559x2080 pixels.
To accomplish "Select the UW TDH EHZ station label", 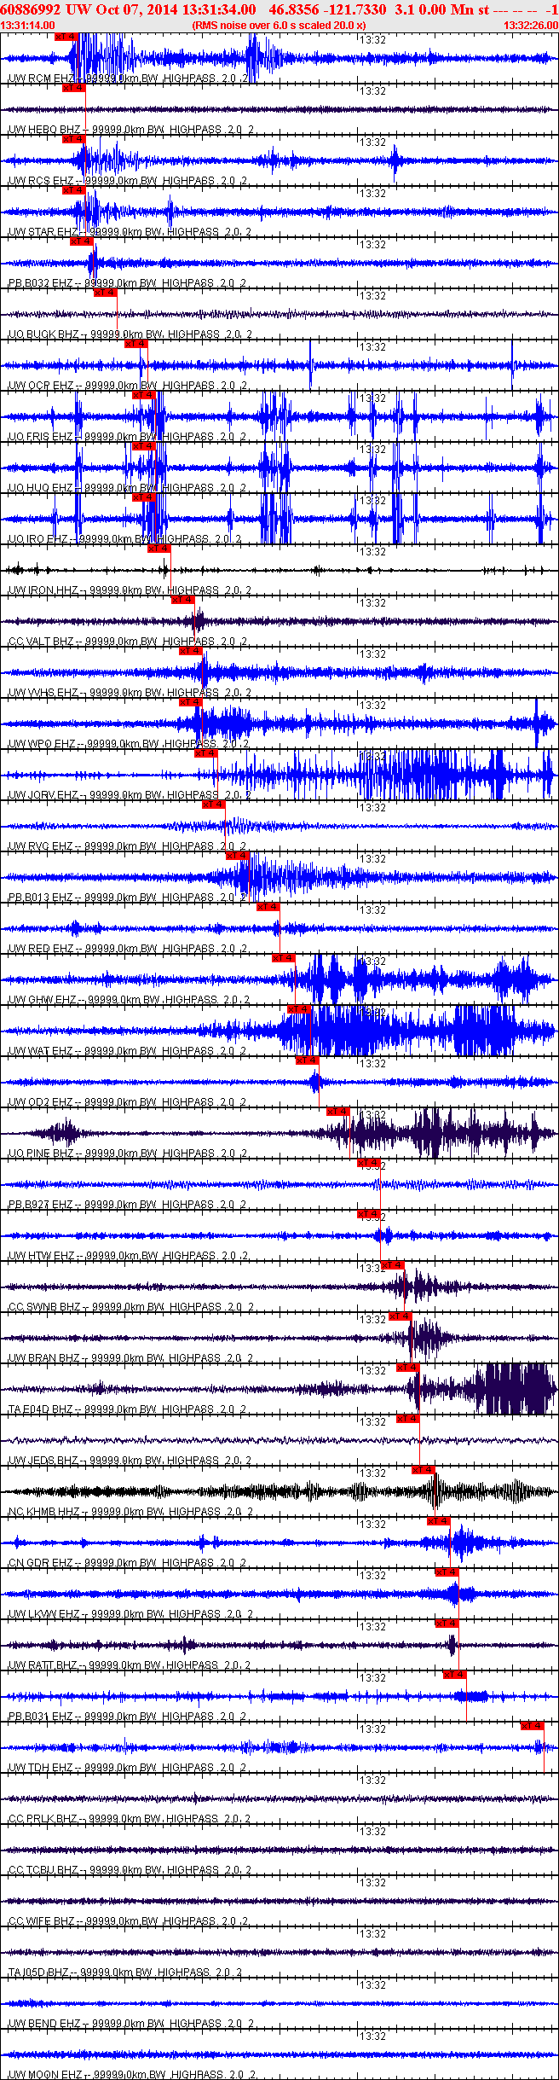I will click(41, 1768).
